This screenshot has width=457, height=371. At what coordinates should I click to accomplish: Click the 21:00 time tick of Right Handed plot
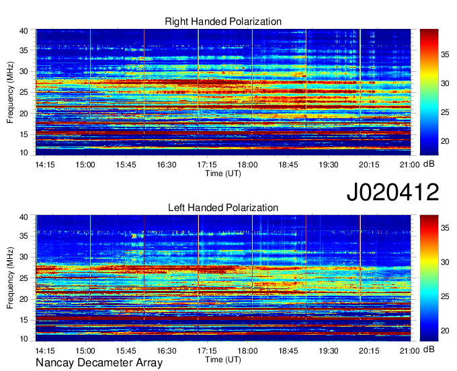click(409, 165)
